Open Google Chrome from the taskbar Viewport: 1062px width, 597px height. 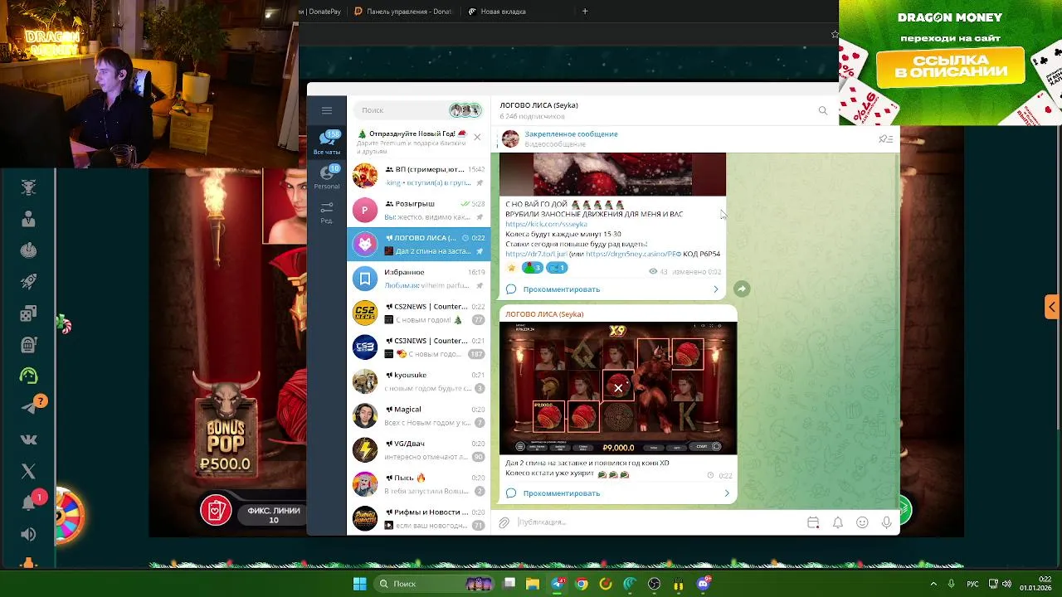pyautogui.click(x=582, y=584)
